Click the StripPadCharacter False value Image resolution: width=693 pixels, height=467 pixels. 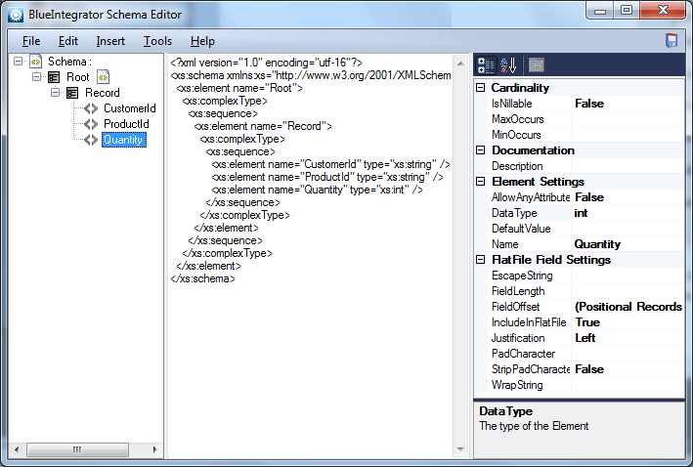tap(628, 369)
